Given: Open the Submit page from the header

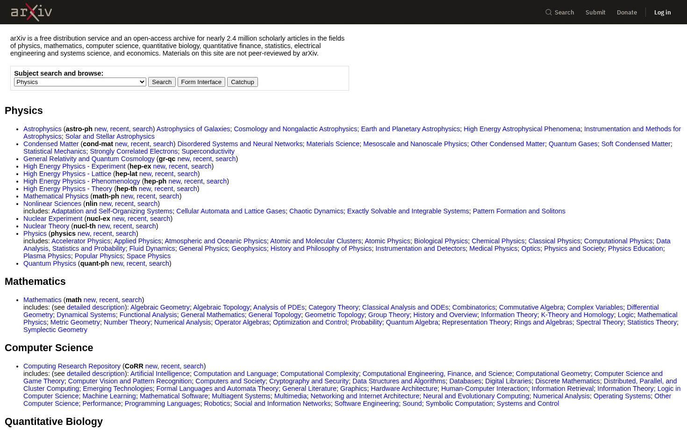Looking at the screenshot, I should tap(595, 12).
